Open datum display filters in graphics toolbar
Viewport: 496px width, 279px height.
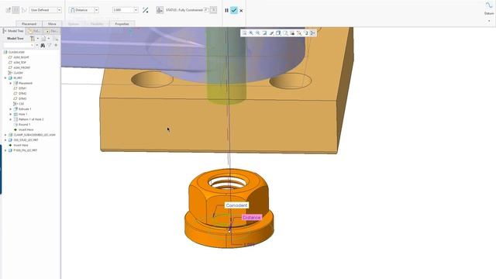(x=299, y=33)
